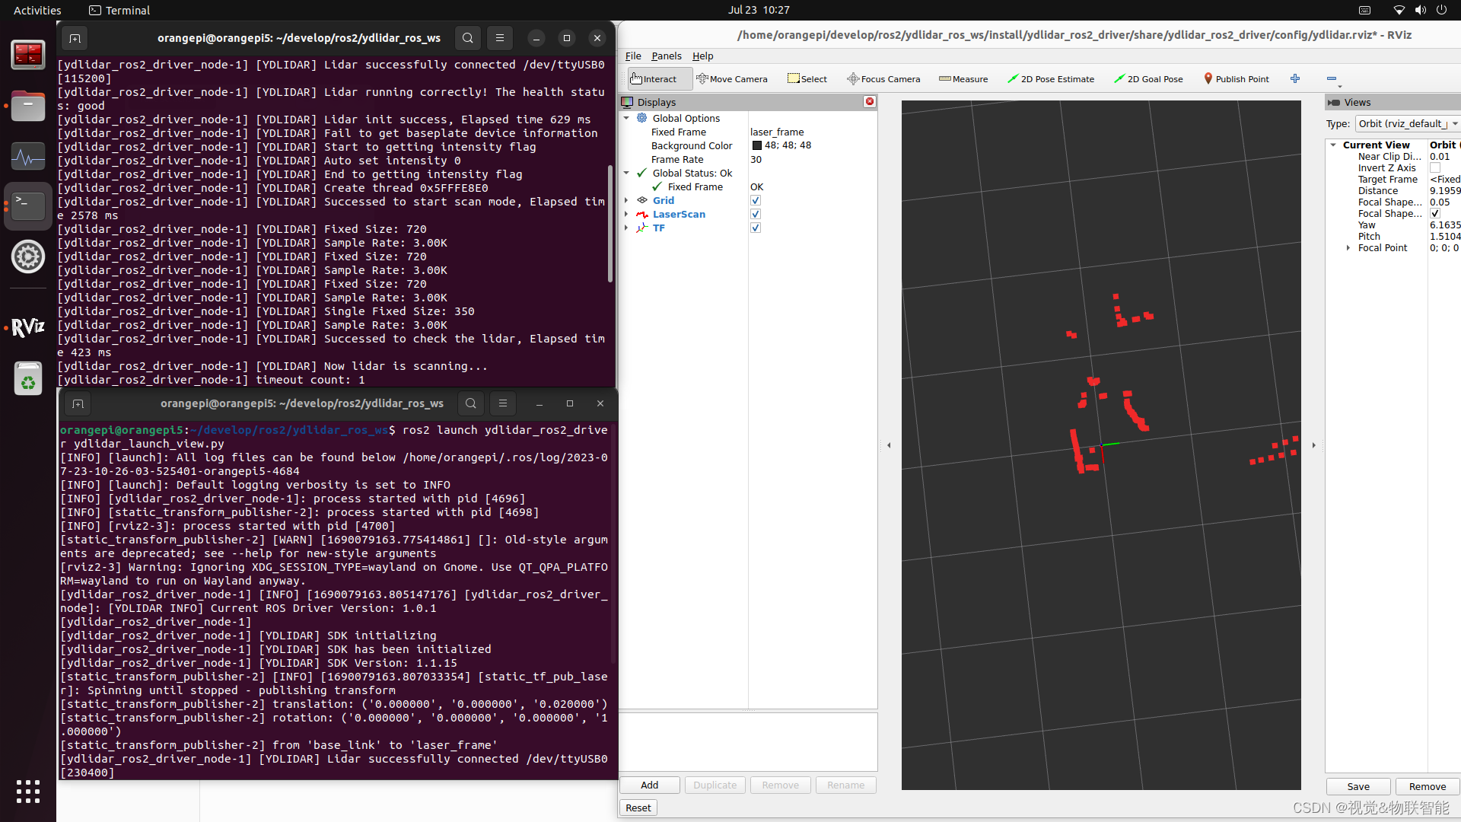Viewport: 1461px width, 822px height.
Task: Select the 2D Goal Pose tool
Action: coord(1148,78)
